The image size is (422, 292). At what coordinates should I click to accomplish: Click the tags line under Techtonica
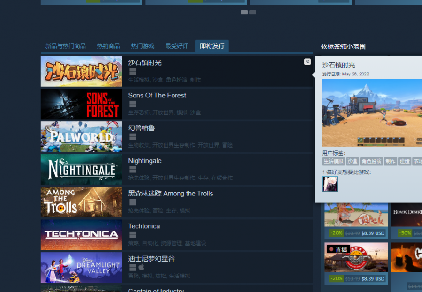point(167,243)
